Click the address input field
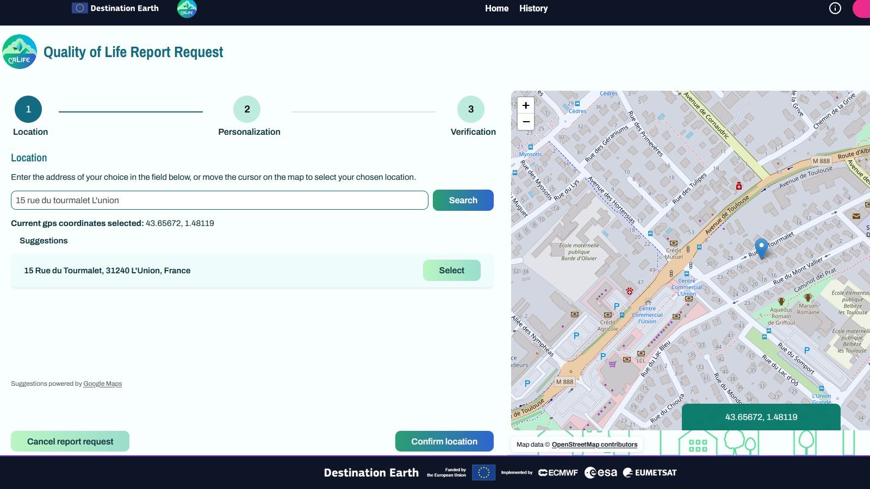870x489 pixels. 219,200
